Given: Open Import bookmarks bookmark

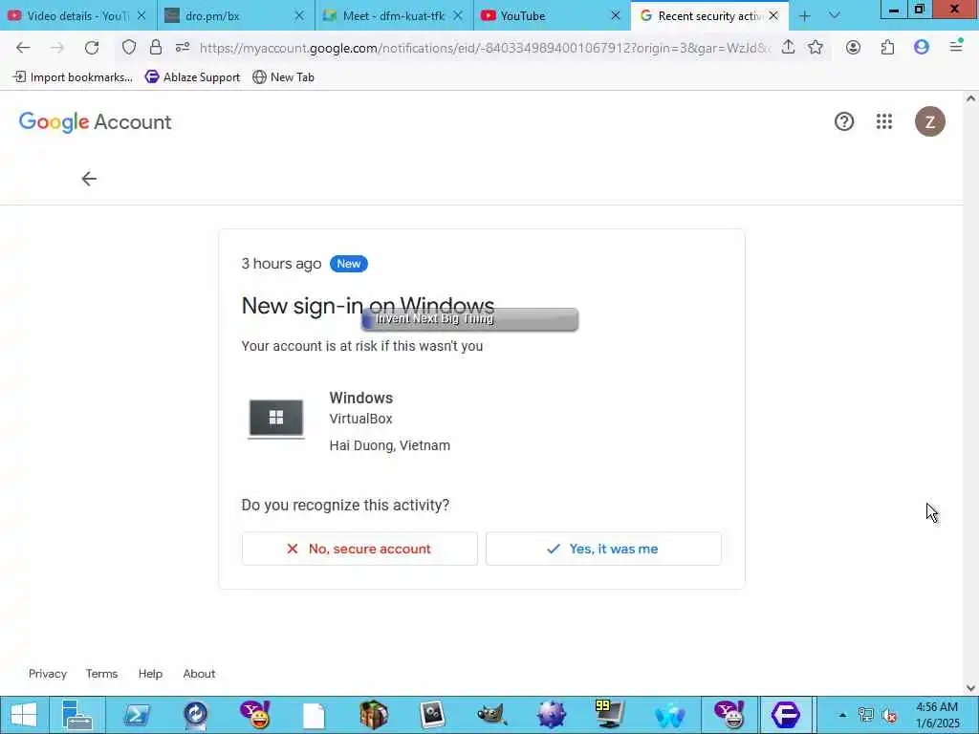Looking at the screenshot, I should coord(73,77).
